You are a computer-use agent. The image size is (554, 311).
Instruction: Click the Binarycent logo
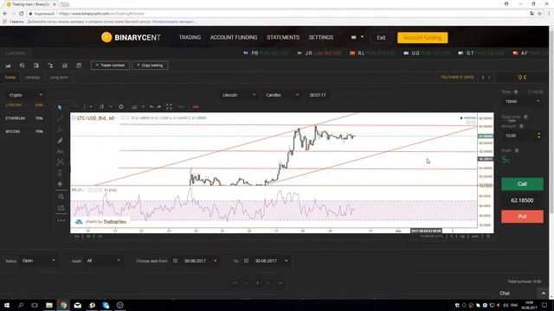pos(131,37)
